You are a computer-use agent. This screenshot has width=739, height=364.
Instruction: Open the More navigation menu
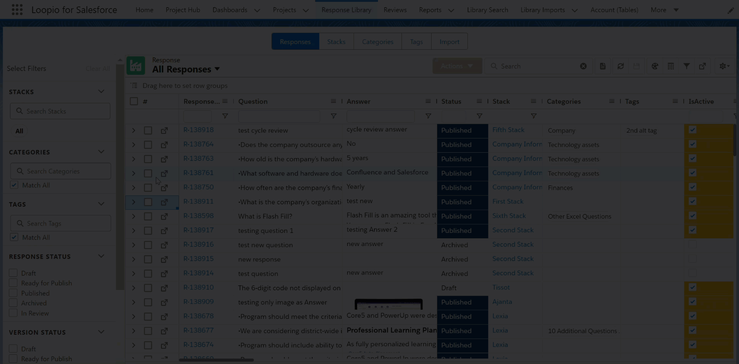coord(665,10)
